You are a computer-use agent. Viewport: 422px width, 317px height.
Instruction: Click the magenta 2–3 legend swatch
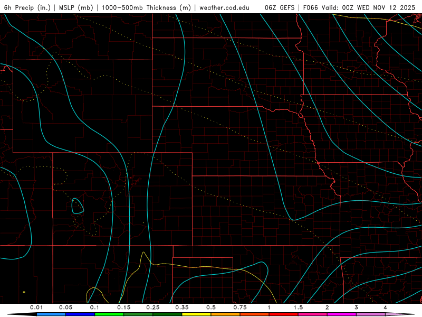tap(342, 314)
